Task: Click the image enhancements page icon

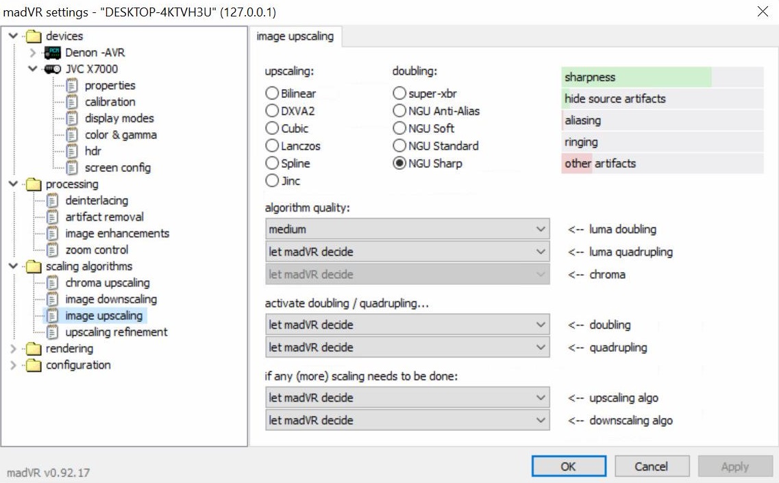Action: 52,234
